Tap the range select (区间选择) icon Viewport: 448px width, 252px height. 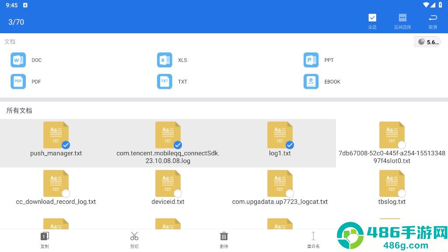(x=402, y=17)
